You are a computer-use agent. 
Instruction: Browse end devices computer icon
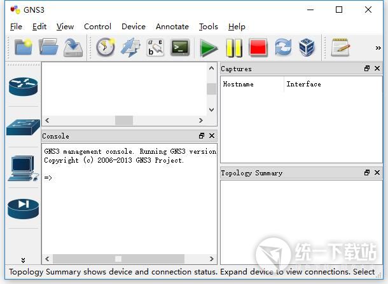(x=24, y=168)
